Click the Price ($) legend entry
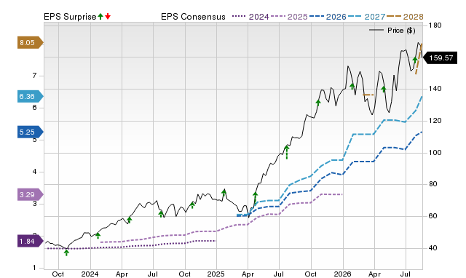Image resolution: width=466 pixels, height=278 pixels. (x=392, y=31)
